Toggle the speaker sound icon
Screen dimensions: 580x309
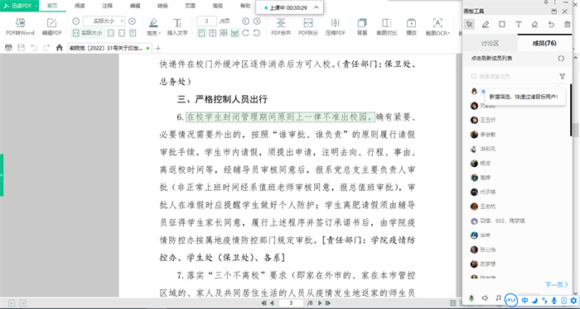pyautogui.click(x=485, y=298)
